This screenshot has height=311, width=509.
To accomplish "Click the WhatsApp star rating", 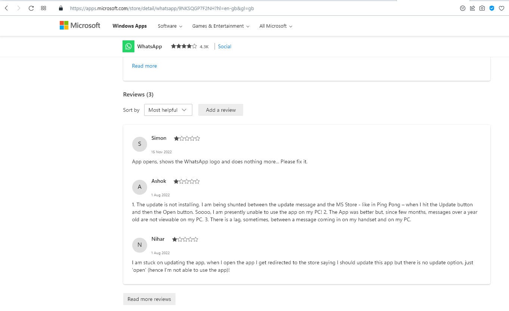I will tap(184, 46).
